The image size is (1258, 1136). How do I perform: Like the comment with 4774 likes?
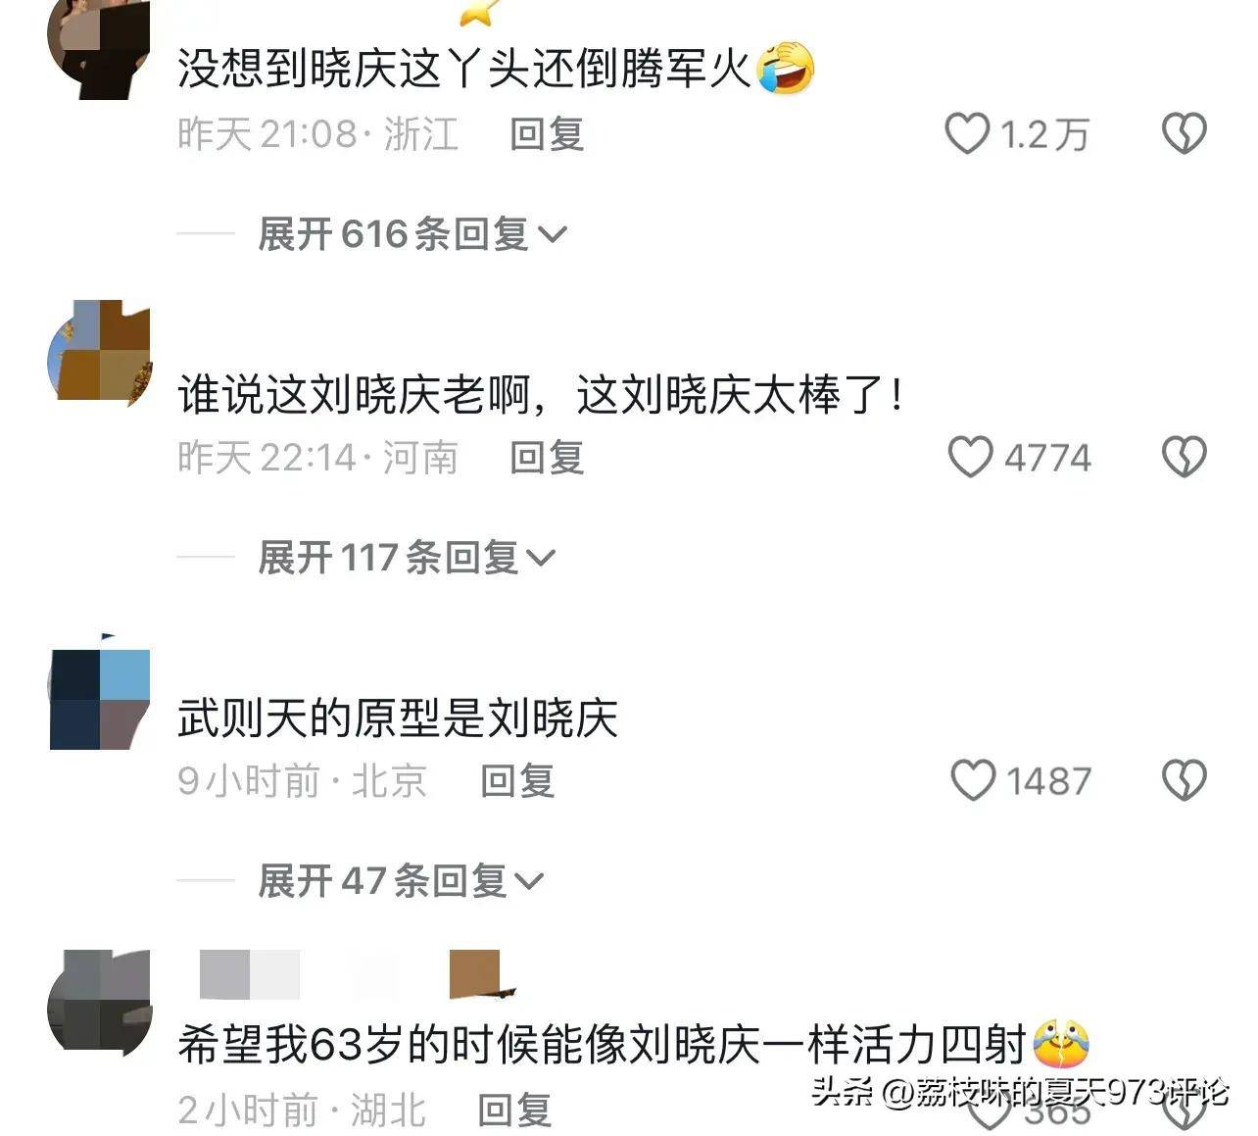click(970, 457)
